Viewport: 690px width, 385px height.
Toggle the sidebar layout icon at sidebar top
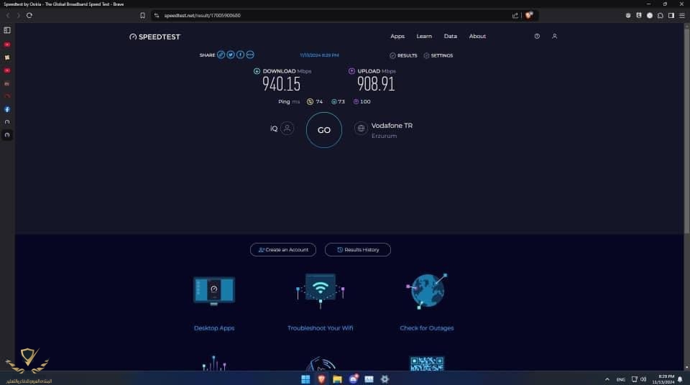tap(7, 30)
